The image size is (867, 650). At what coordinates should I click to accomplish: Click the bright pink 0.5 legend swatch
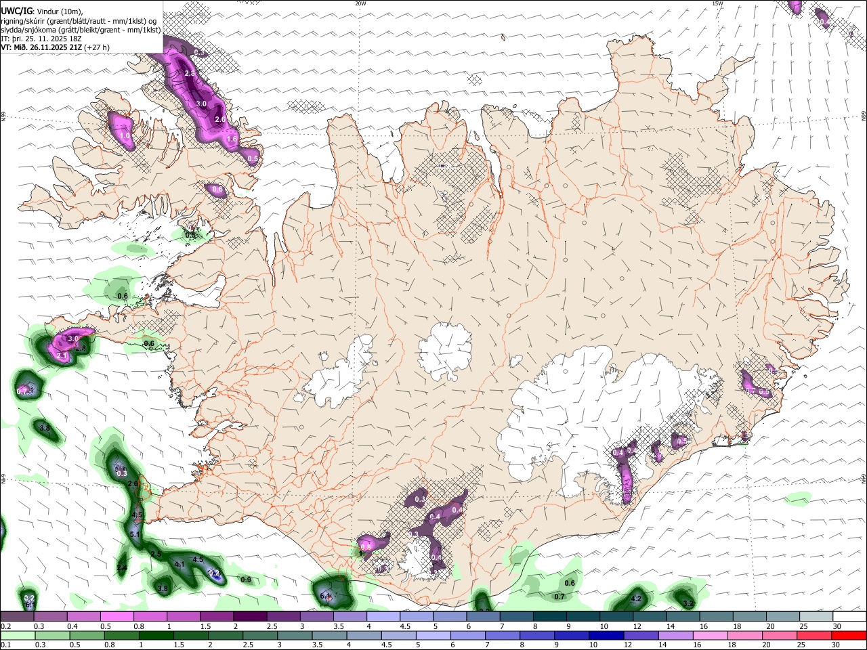tap(116, 616)
